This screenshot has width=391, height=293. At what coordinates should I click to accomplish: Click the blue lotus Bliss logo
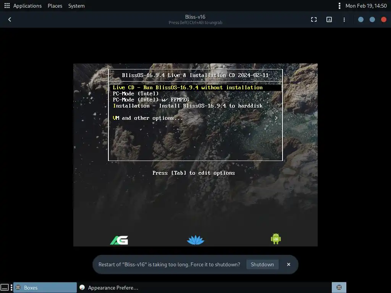tap(195, 240)
